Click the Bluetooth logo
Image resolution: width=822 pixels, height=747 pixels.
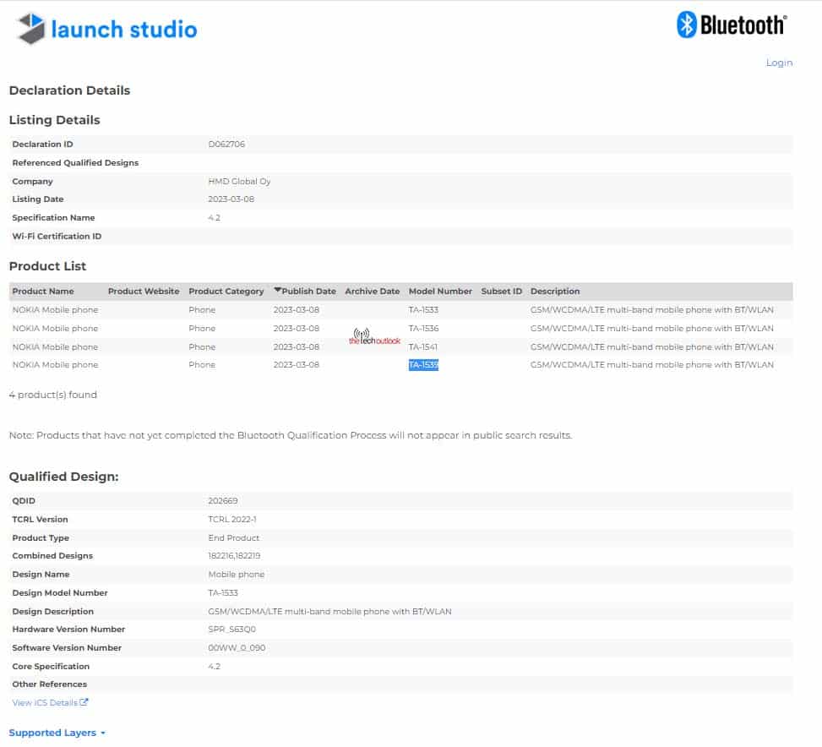coord(732,25)
